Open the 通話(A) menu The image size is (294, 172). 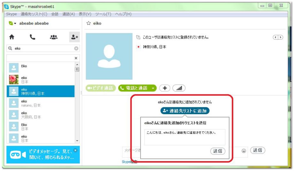[x=68, y=14]
